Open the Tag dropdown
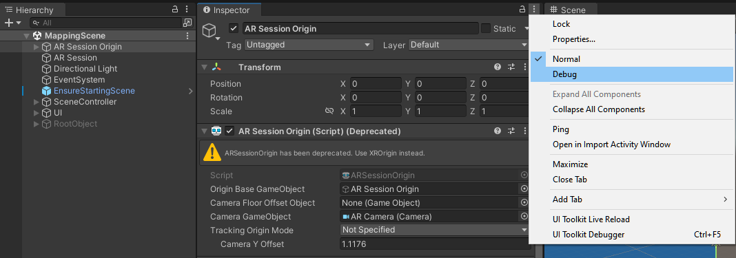The height and width of the screenshot is (258, 736). pyautogui.click(x=309, y=45)
